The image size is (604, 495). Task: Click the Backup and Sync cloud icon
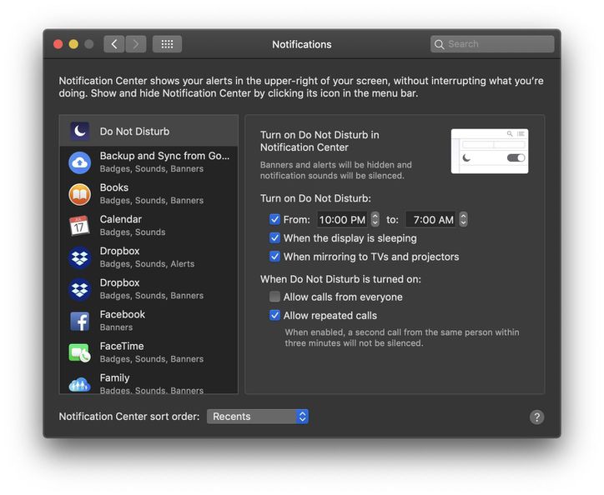(79, 162)
